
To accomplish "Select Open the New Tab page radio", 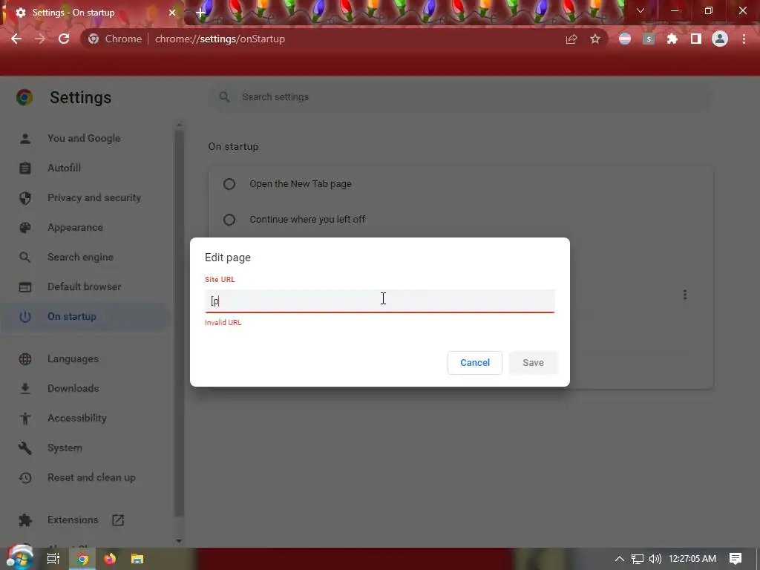I will 229,184.
